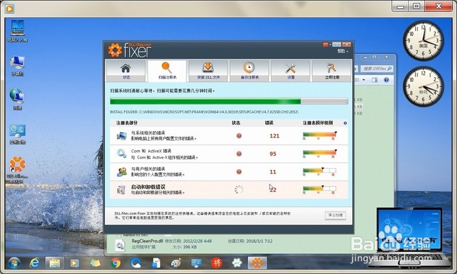
Task: Click the error count 11
Action: coord(273,172)
